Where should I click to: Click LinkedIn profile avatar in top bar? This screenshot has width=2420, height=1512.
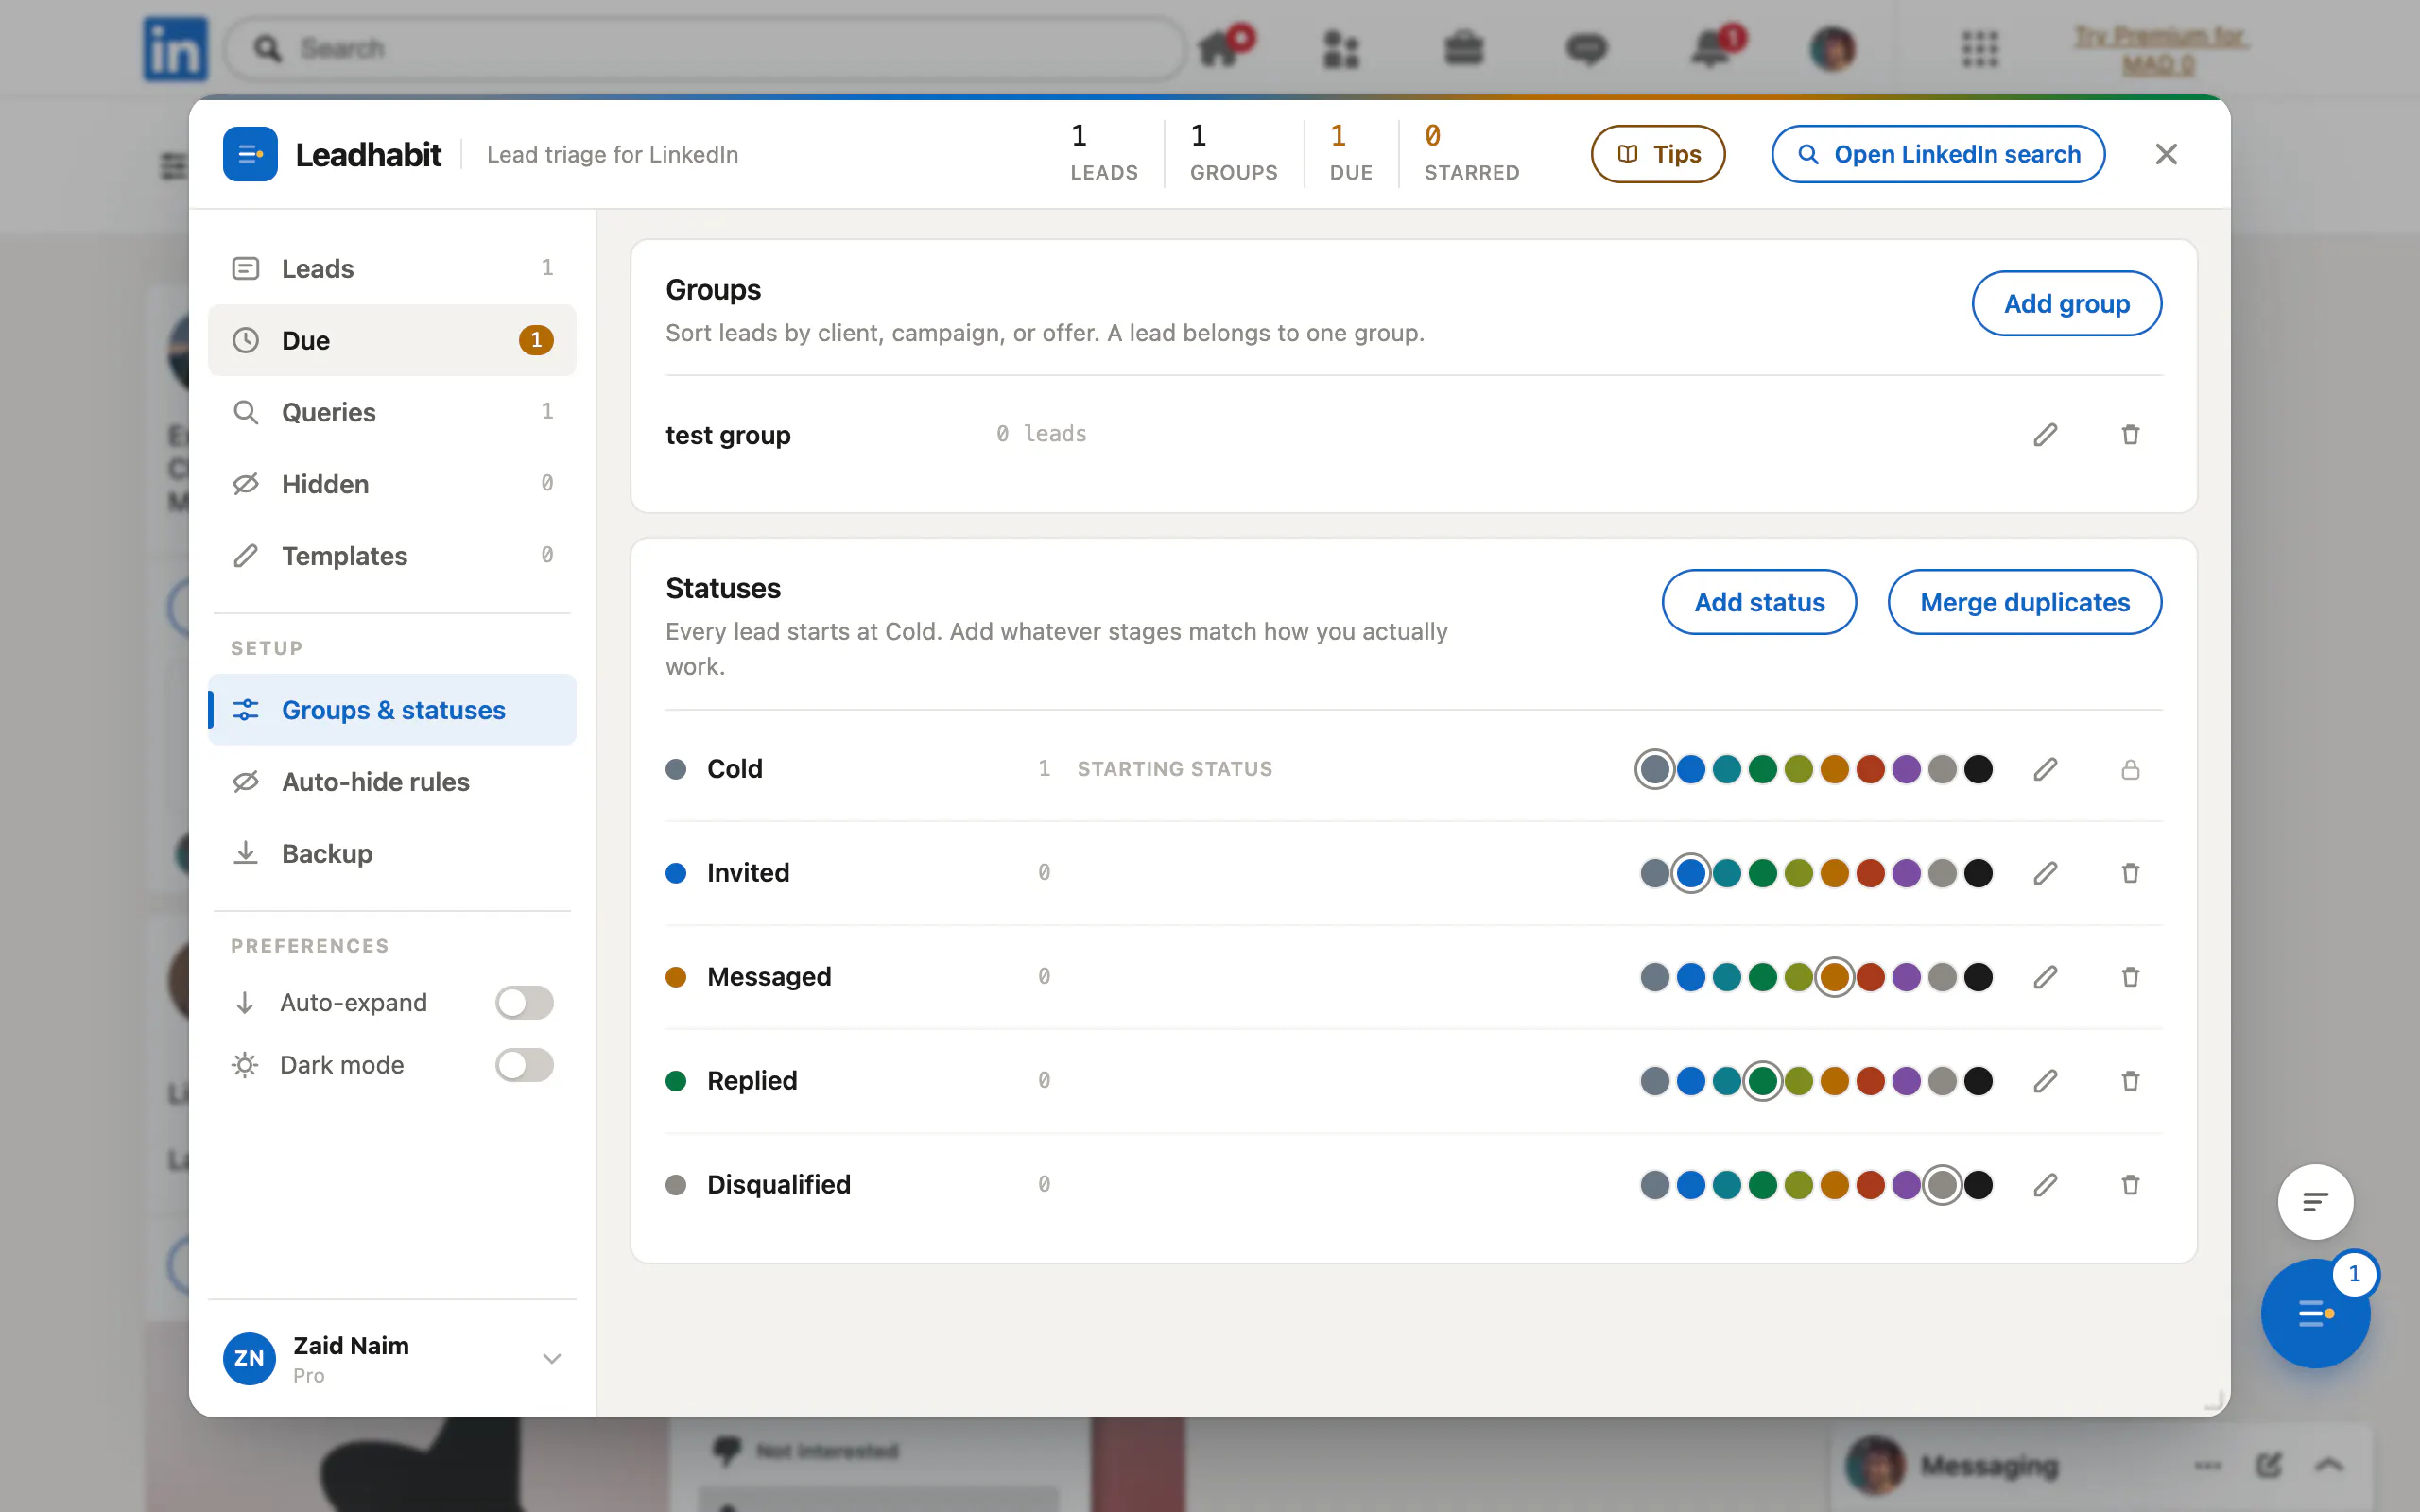pyautogui.click(x=1833, y=48)
